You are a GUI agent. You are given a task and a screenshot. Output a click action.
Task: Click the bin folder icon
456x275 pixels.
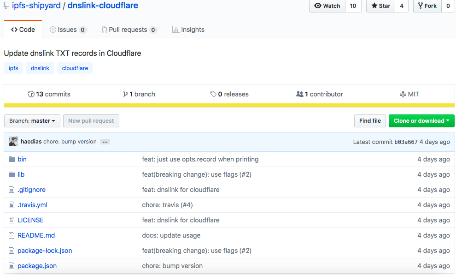pyautogui.click(x=12, y=159)
